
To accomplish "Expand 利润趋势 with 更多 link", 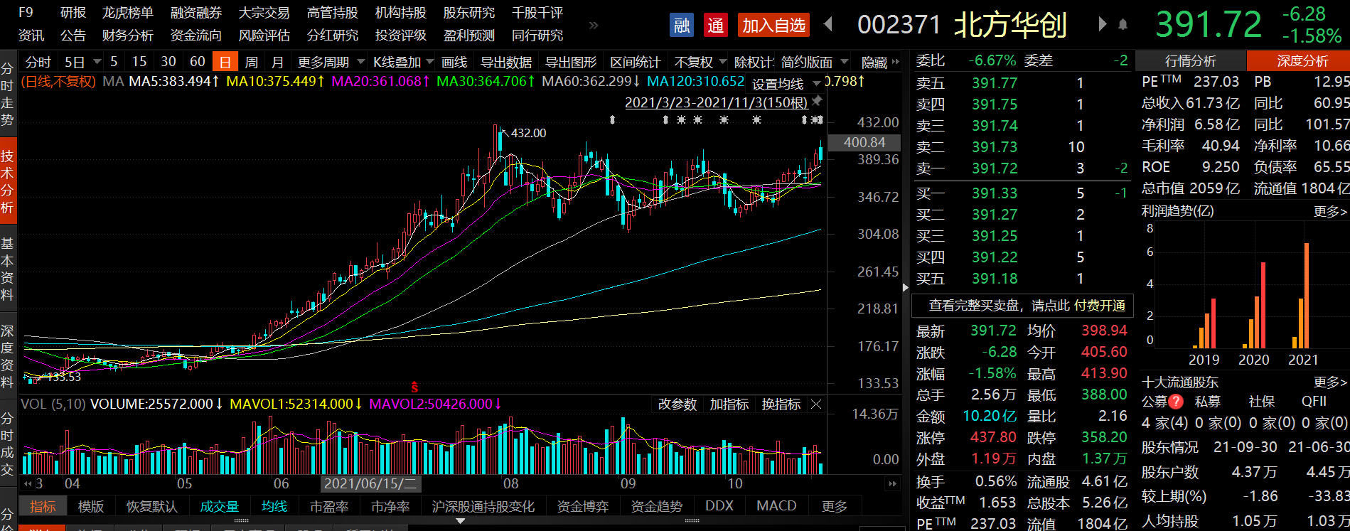I will point(1329,211).
